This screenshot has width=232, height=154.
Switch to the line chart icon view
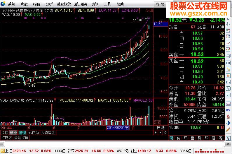228,43
